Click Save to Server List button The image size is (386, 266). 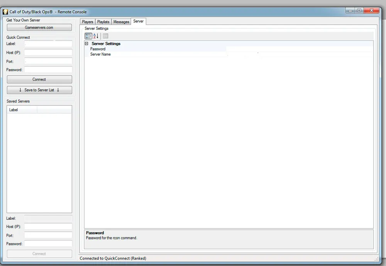pos(39,90)
